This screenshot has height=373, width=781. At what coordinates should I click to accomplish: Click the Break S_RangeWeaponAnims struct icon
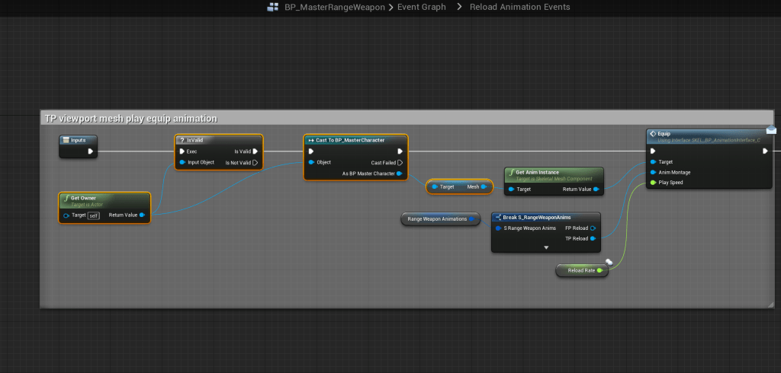coord(497,217)
